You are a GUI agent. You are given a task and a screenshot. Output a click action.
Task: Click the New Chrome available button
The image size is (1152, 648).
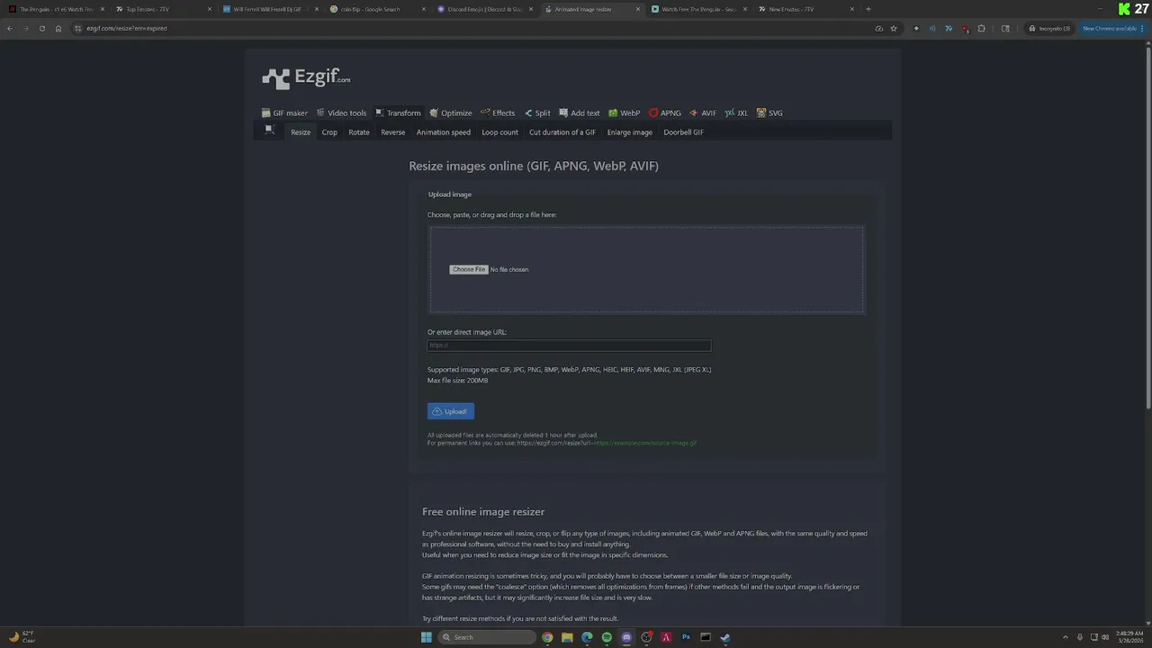pyautogui.click(x=1112, y=29)
